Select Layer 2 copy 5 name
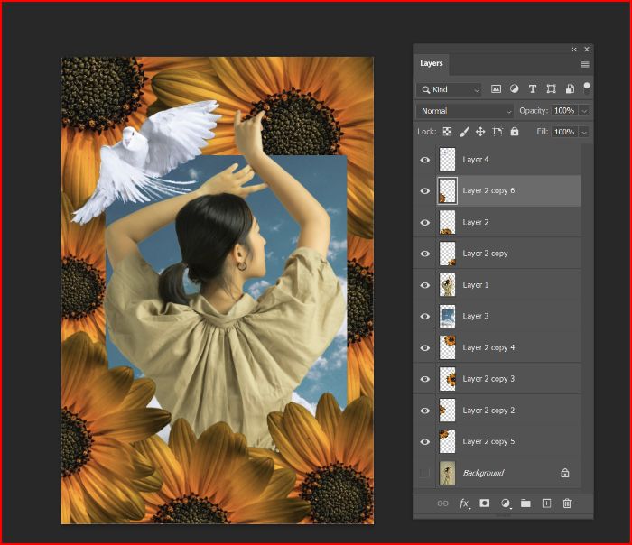This screenshot has height=545, width=632. pyautogui.click(x=488, y=442)
